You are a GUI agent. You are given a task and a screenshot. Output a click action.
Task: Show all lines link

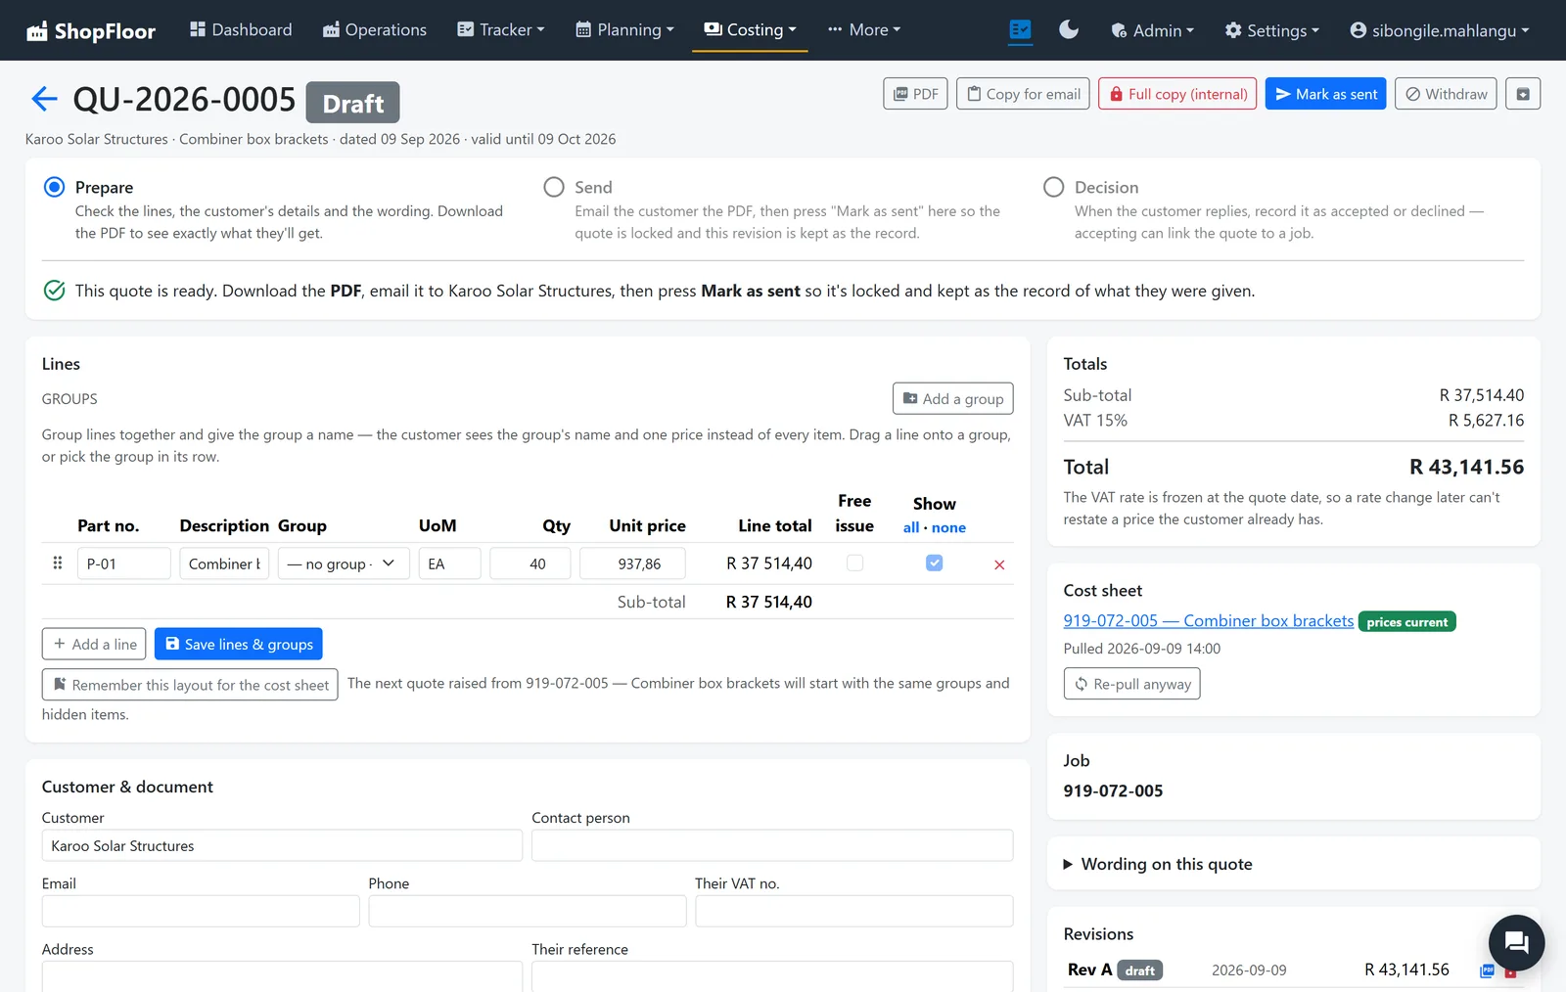click(x=911, y=527)
